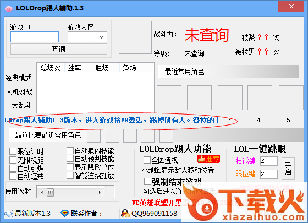Screen dimensions: 308x223
Task: Click the QQ969091158 contact text
Action: click(154, 214)
